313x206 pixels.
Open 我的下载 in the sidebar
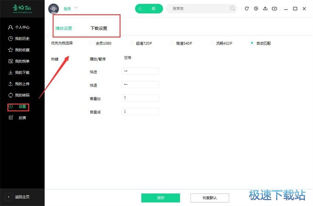click(19, 72)
